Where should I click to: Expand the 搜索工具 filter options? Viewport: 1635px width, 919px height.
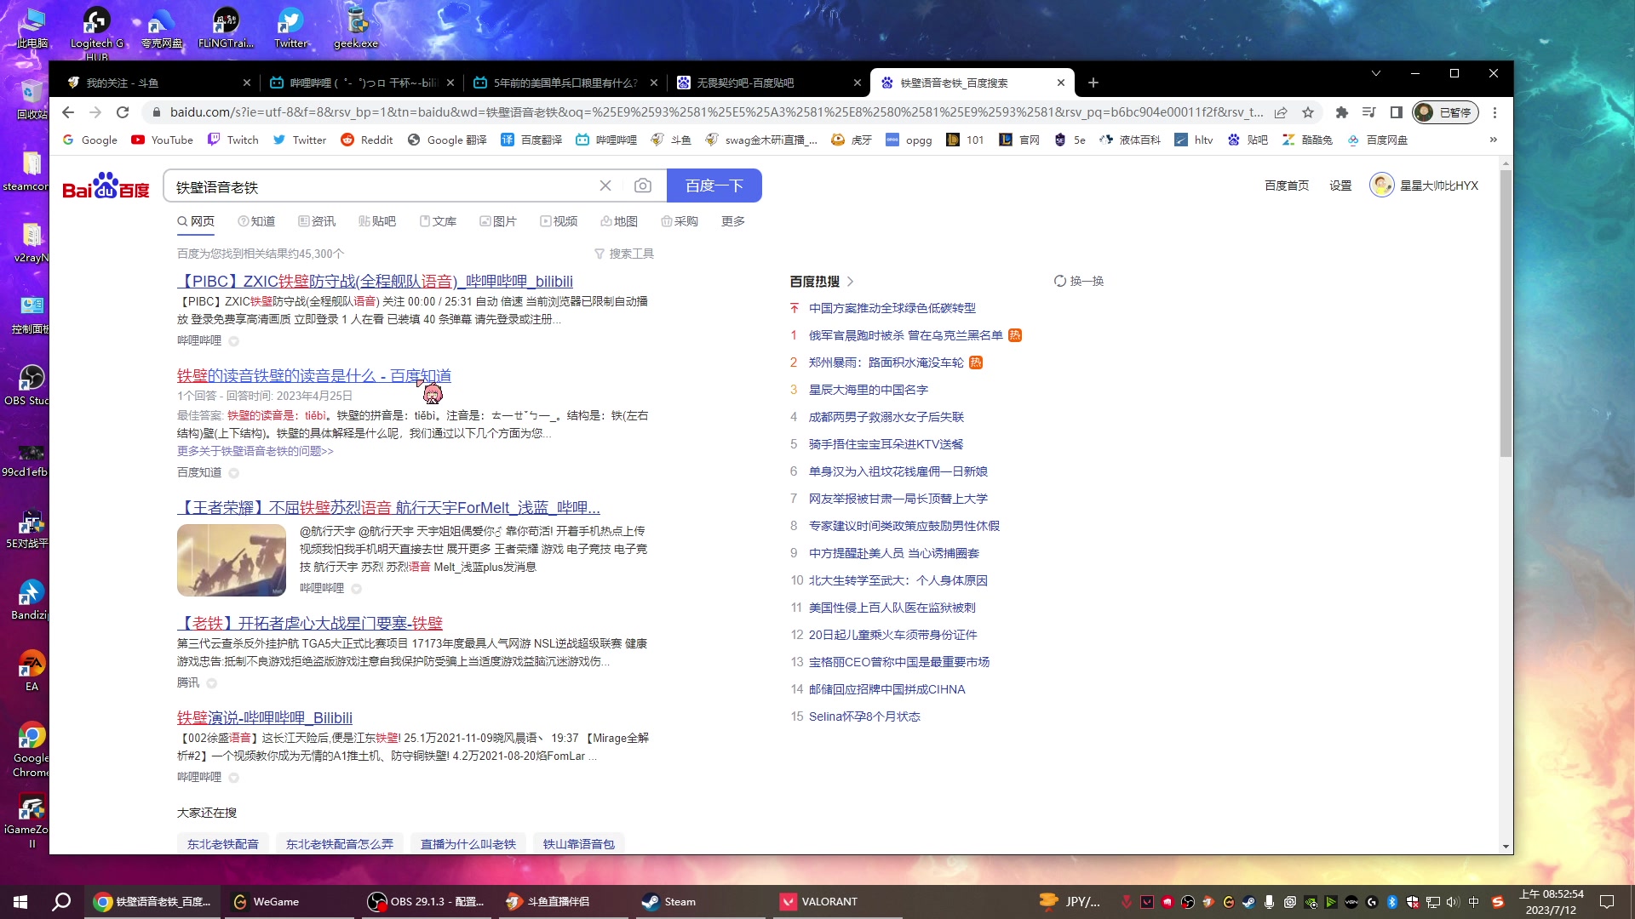624,254
